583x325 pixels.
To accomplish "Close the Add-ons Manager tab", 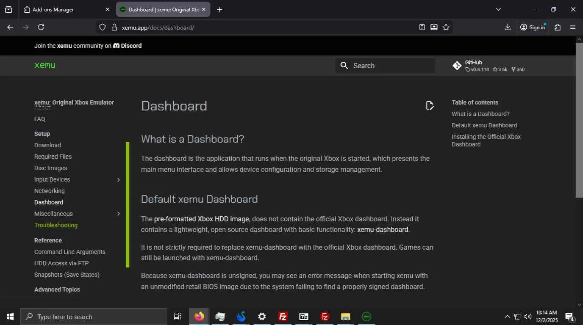I will click(x=108, y=9).
